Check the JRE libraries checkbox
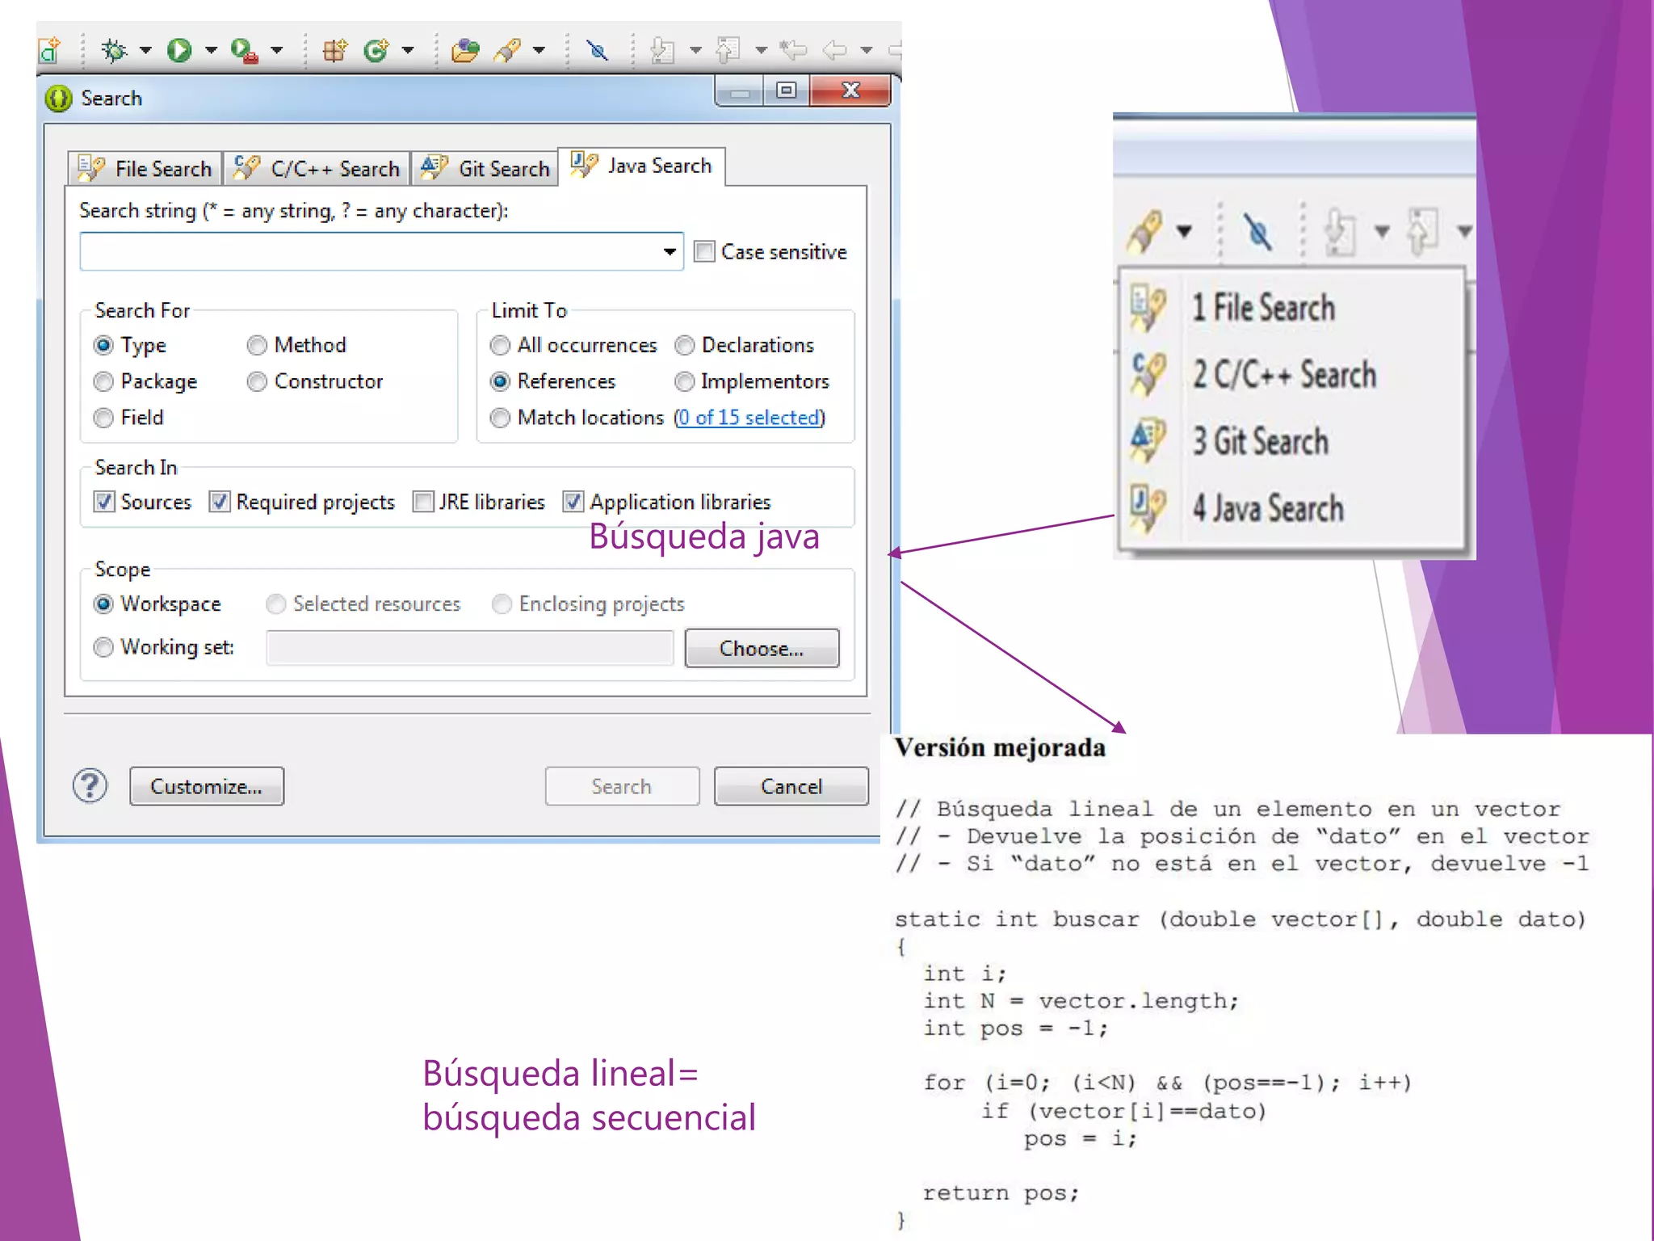Image resolution: width=1654 pixels, height=1241 pixels. (423, 502)
